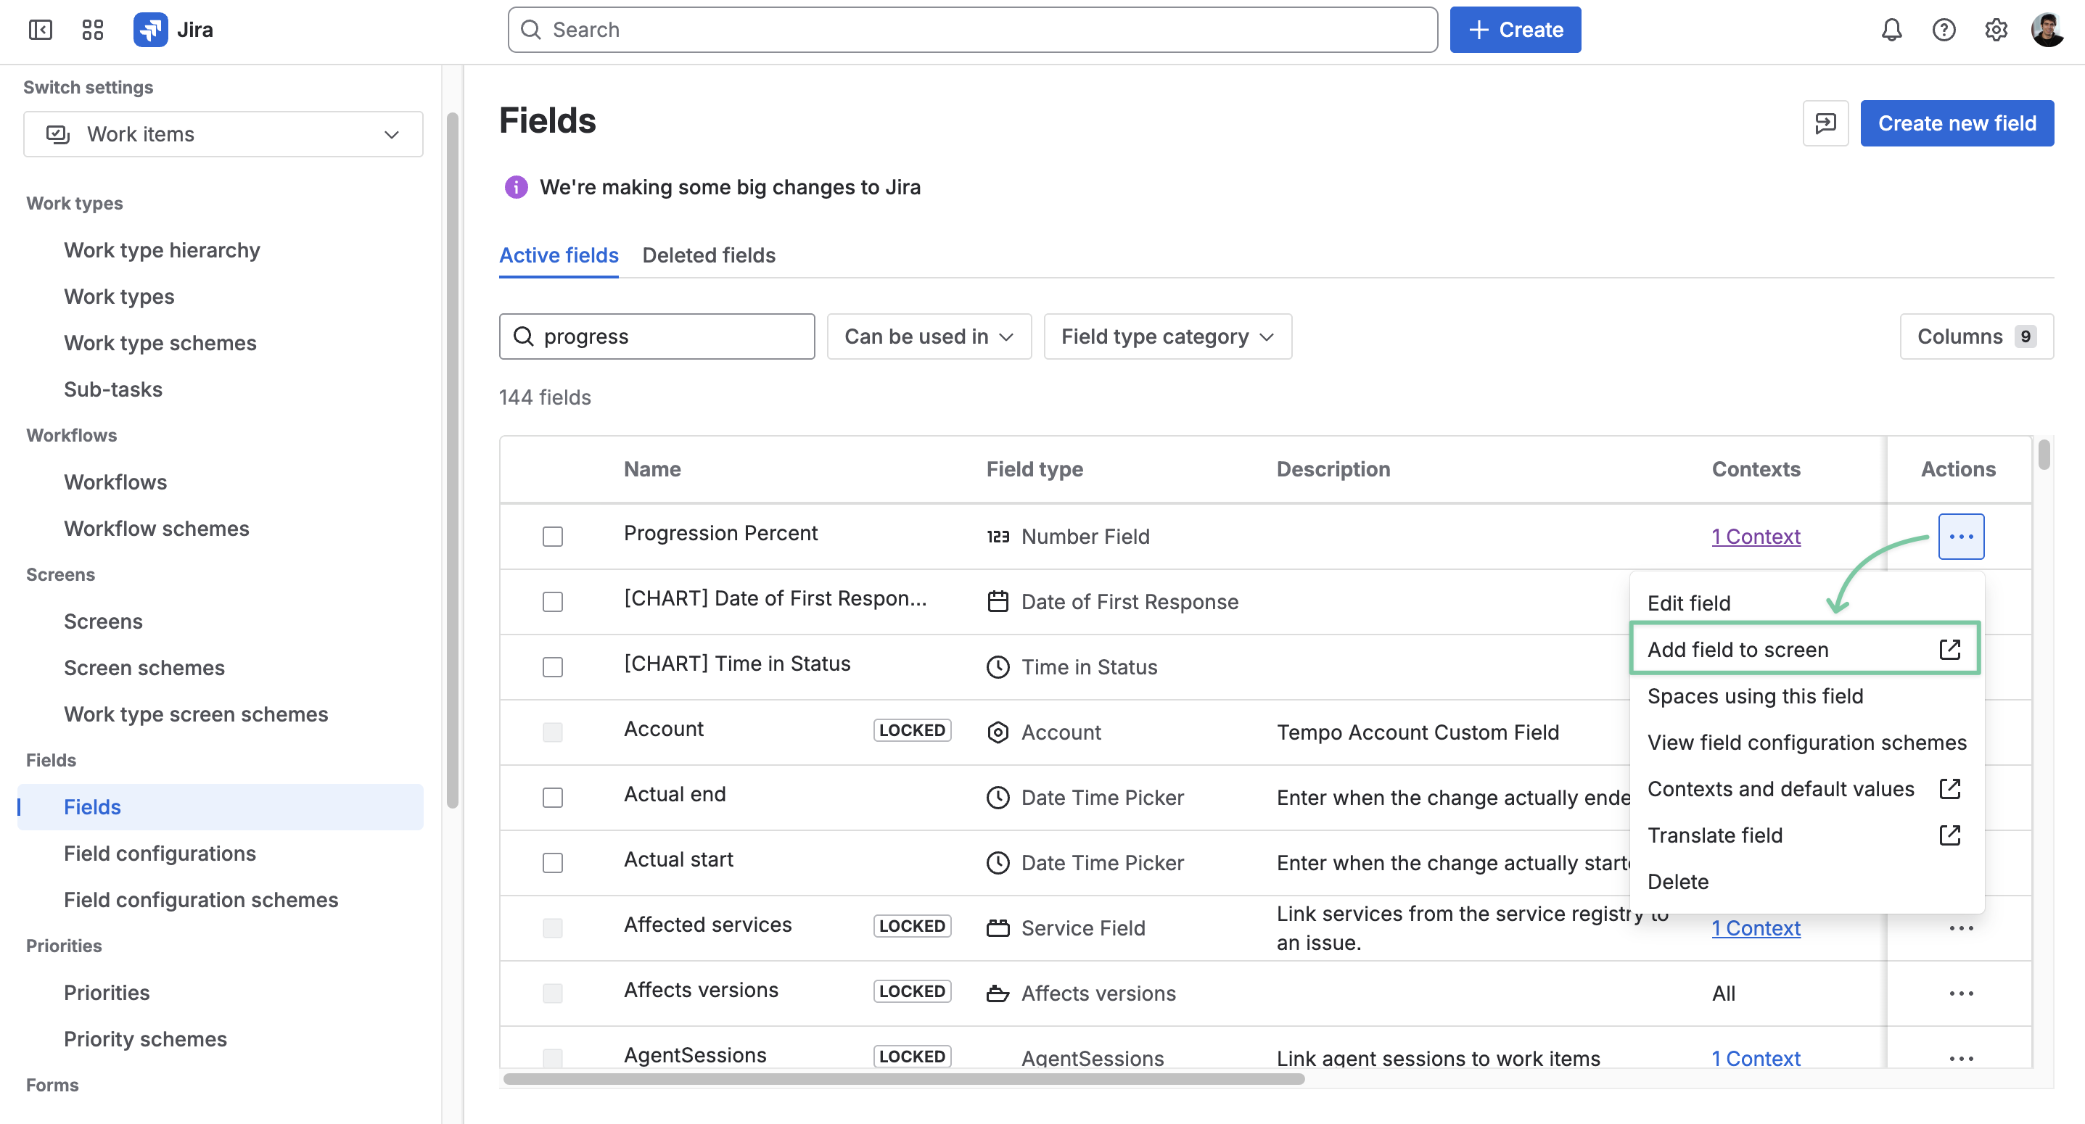
Task: Click the Create new field button
Action: tap(1957, 123)
